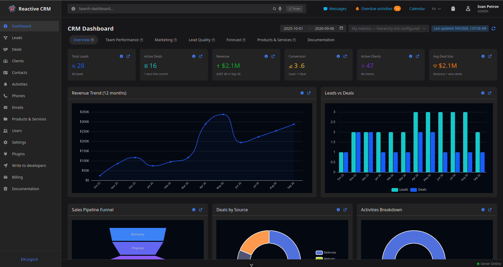Open the ghost mascot icon in header
This screenshot has width=503, height=267.
[x=453, y=9]
